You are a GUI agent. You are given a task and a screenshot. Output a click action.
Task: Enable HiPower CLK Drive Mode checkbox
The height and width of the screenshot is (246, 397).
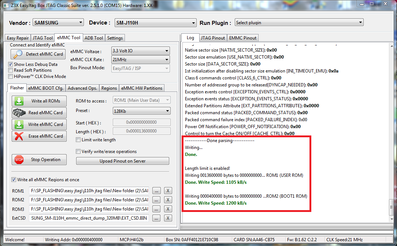pos(10,76)
